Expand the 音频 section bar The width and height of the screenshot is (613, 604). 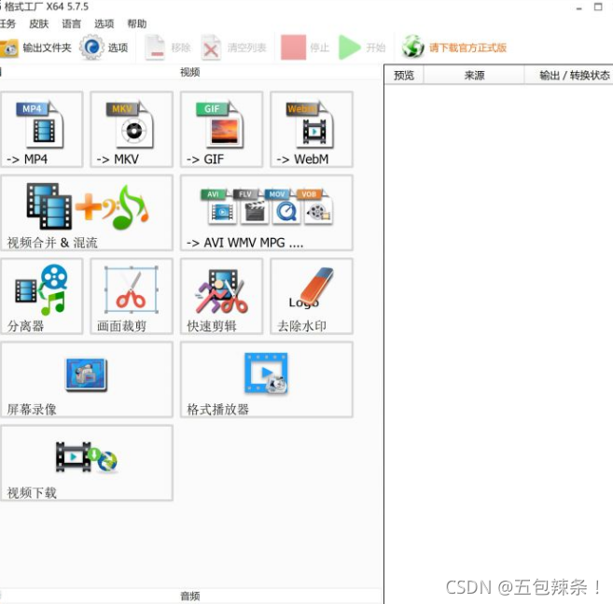190,596
